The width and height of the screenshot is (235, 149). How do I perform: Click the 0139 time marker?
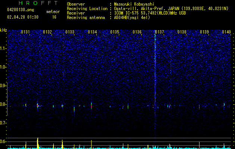tap(204, 32)
